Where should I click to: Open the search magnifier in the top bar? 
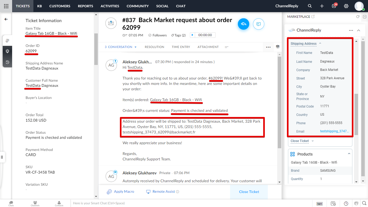(310, 6)
